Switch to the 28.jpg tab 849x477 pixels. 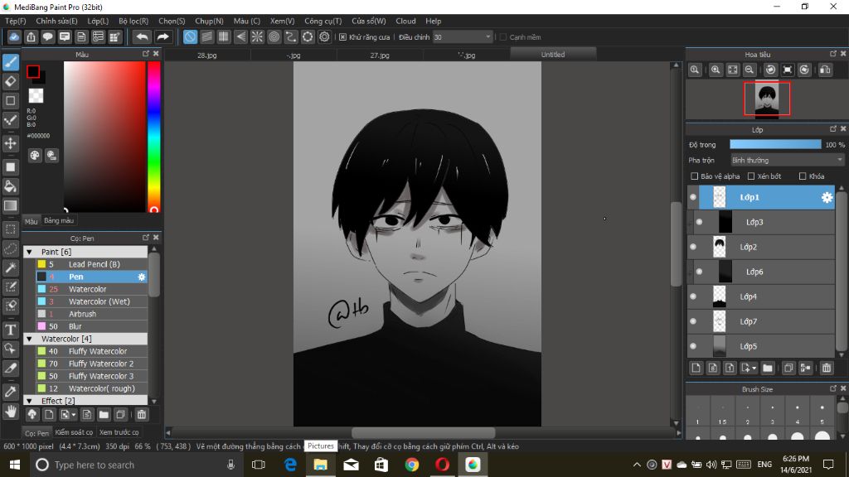[x=206, y=55]
